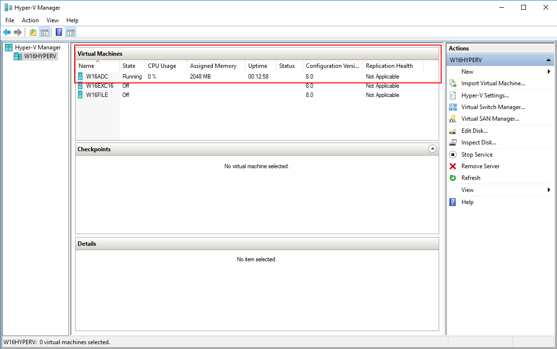Click Refresh action label

coord(471,178)
